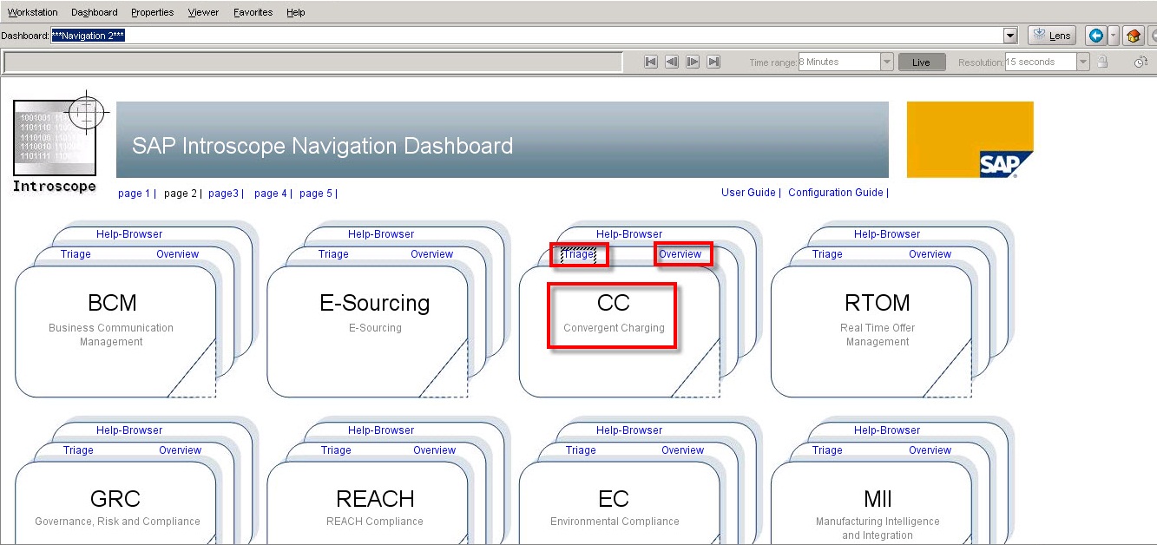Toggle the Live mode button

point(922,62)
